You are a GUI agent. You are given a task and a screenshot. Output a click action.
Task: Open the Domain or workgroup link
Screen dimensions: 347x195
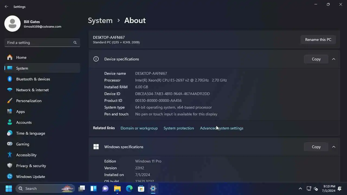click(139, 128)
